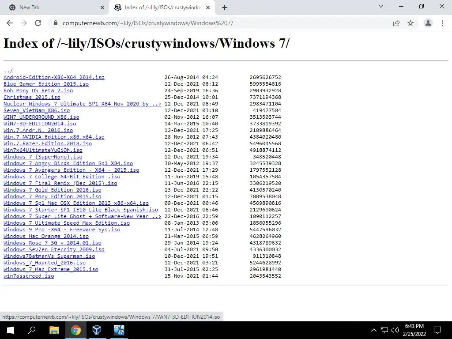Go to parent directory ../ link

point(8,71)
